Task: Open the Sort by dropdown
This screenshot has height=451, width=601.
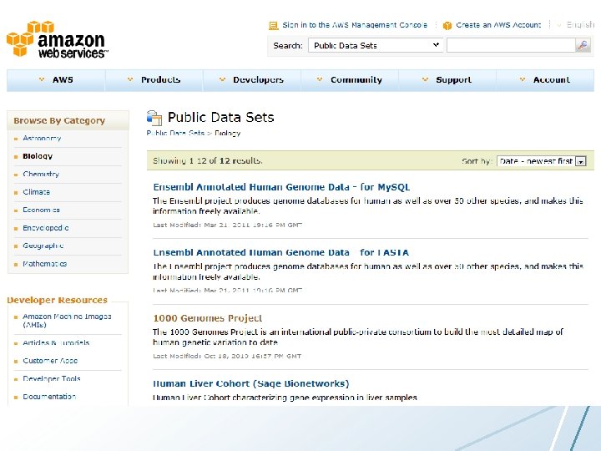Action: tap(541, 161)
